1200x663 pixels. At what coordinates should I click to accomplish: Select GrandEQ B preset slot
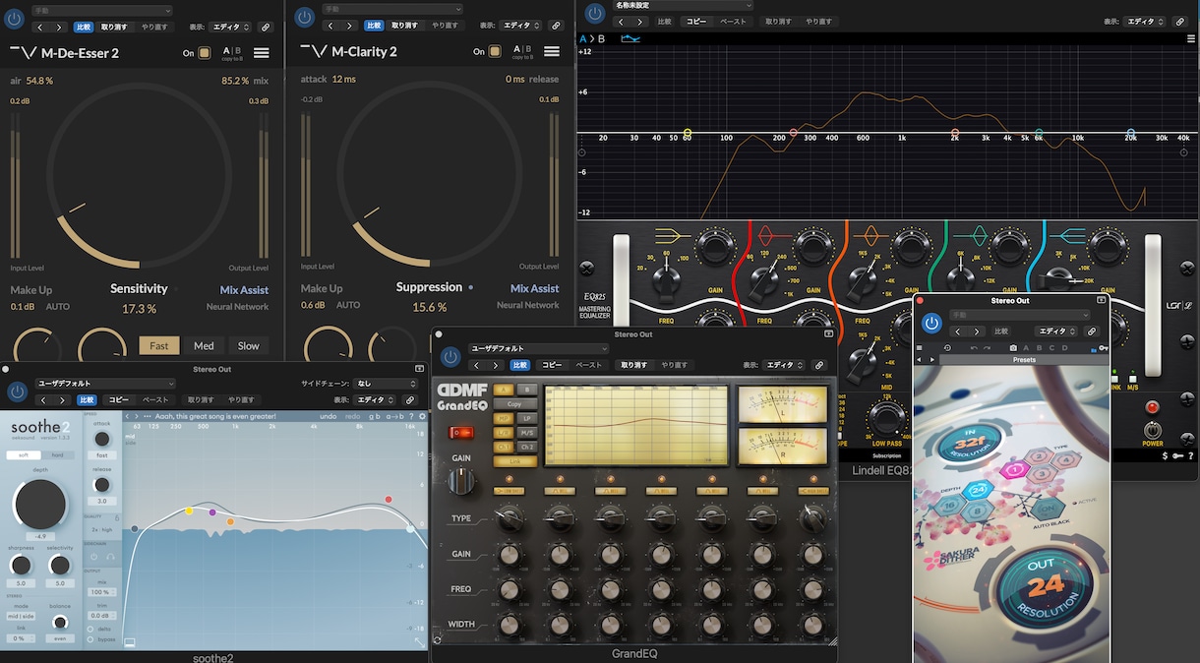(x=527, y=390)
